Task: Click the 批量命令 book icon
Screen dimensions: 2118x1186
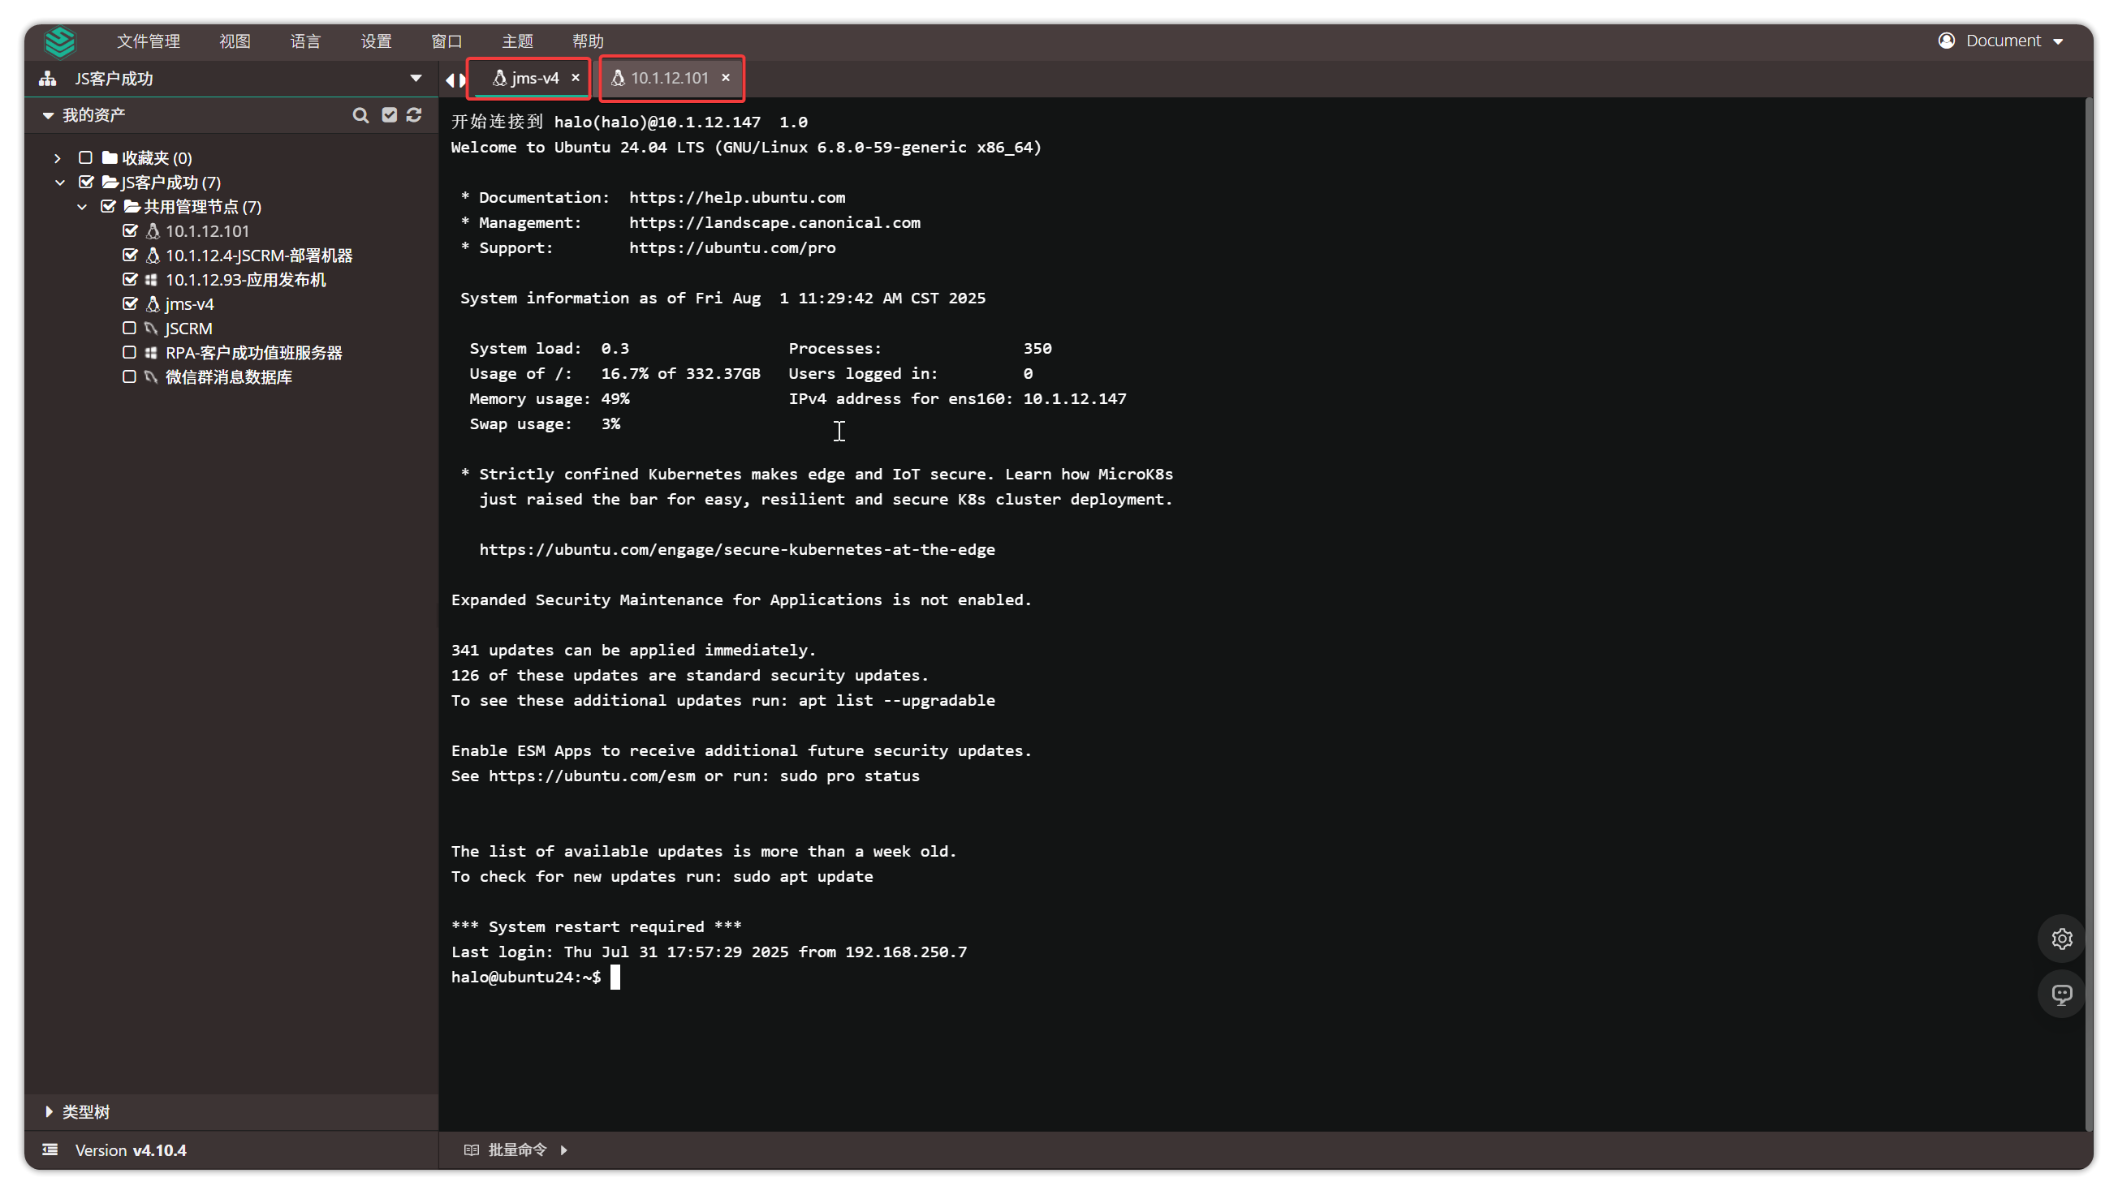Action: [x=471, y=1149]
